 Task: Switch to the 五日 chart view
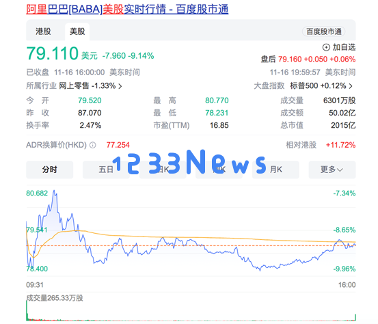(x=106, y=170)
